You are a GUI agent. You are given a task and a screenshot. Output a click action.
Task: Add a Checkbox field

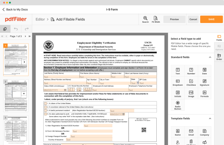tap(191, 82)
